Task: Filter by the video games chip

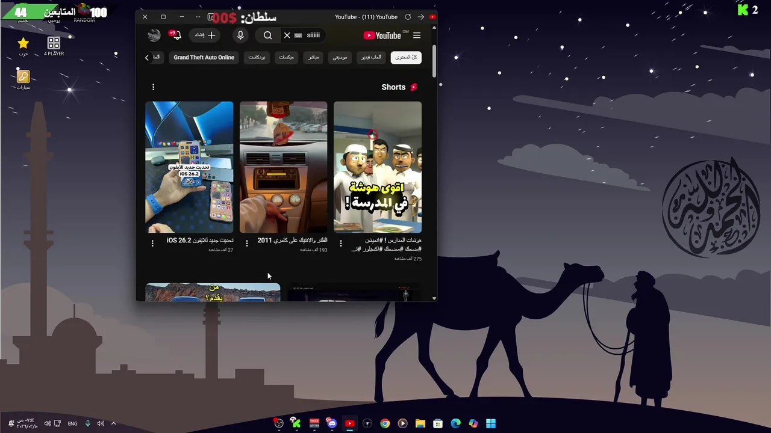Action: (x=372, y=58)
